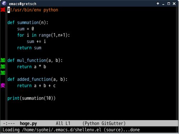Click the green added mark beside mul_function
This screenshot has height=134, width=179.
tap(3, 60)
